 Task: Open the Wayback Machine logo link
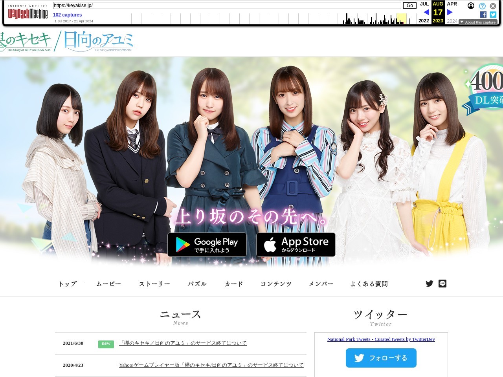coord(28,12)
